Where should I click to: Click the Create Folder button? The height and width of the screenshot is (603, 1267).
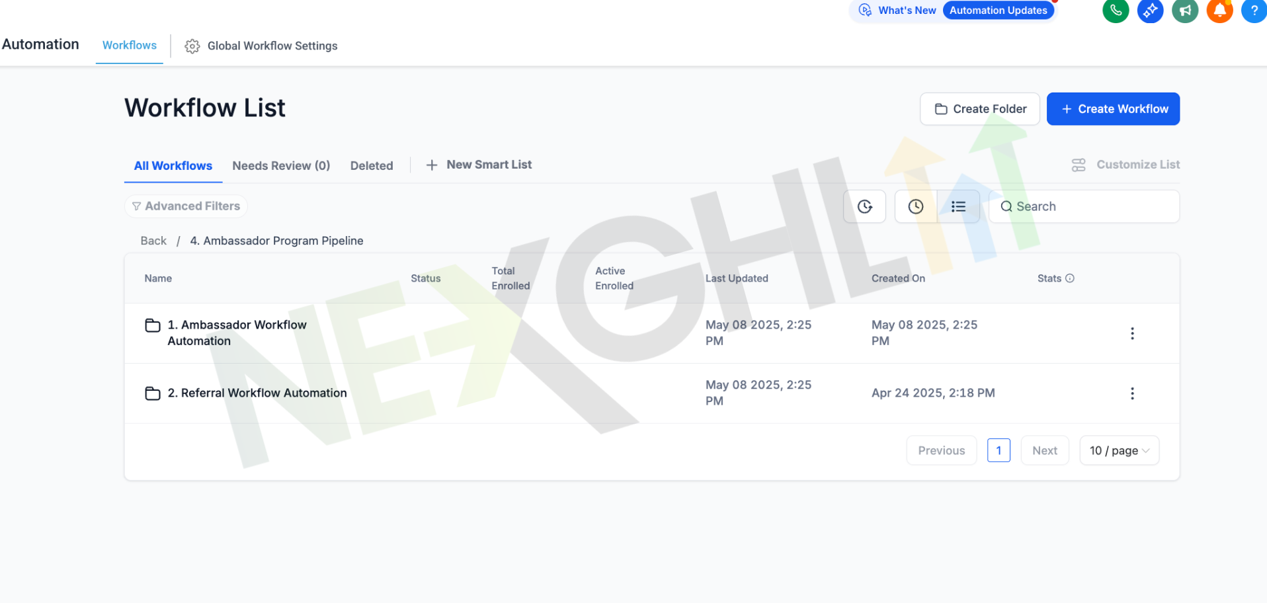point(979,109)
